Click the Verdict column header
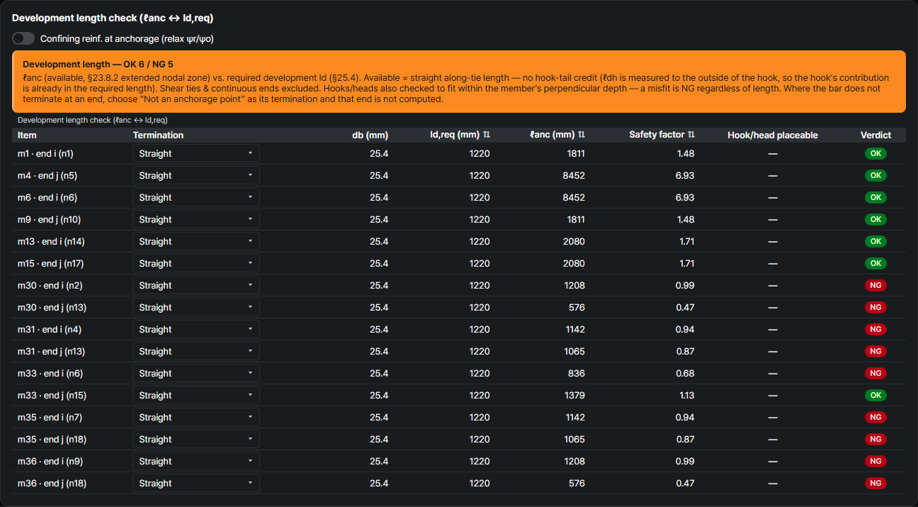918x507 pixels. tap(875, 135)
